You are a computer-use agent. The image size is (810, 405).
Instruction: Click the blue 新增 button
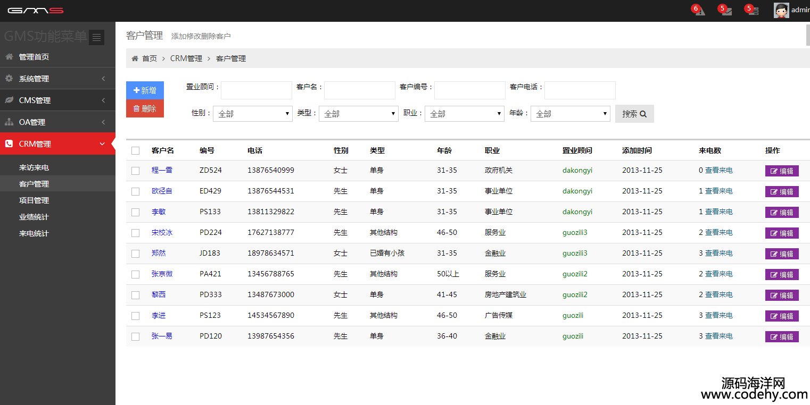145,90
